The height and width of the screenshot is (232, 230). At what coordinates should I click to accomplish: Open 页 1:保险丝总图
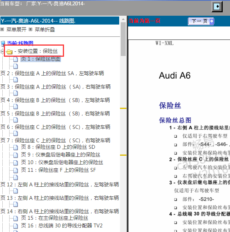pos(41,59)
